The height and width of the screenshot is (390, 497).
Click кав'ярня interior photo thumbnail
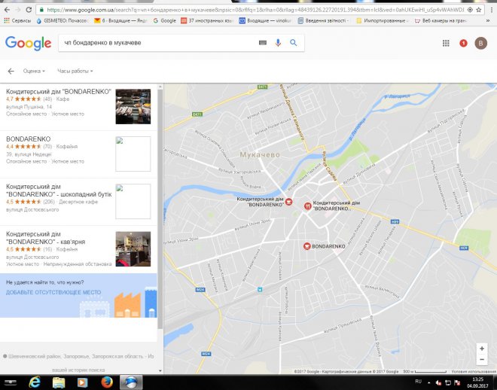133,249
